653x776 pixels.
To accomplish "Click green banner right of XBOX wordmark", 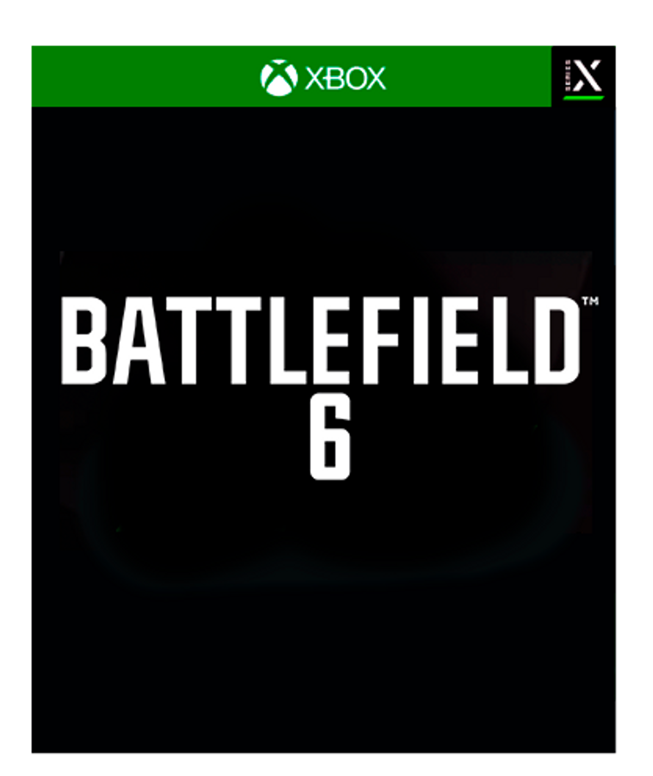I will pos(468,76).
